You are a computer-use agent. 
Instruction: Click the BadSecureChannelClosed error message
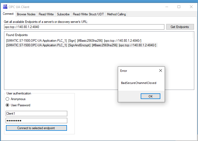[139, 83]
